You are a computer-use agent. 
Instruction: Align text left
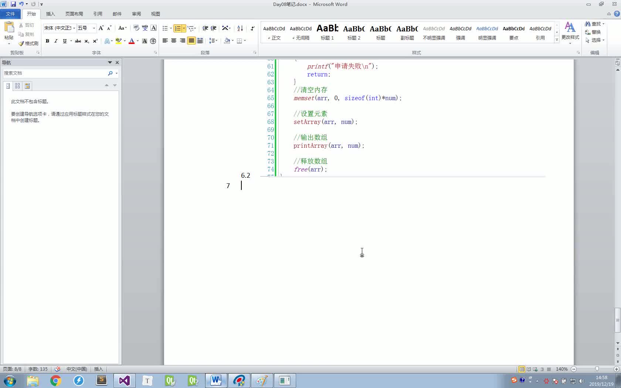coord(165,41)
